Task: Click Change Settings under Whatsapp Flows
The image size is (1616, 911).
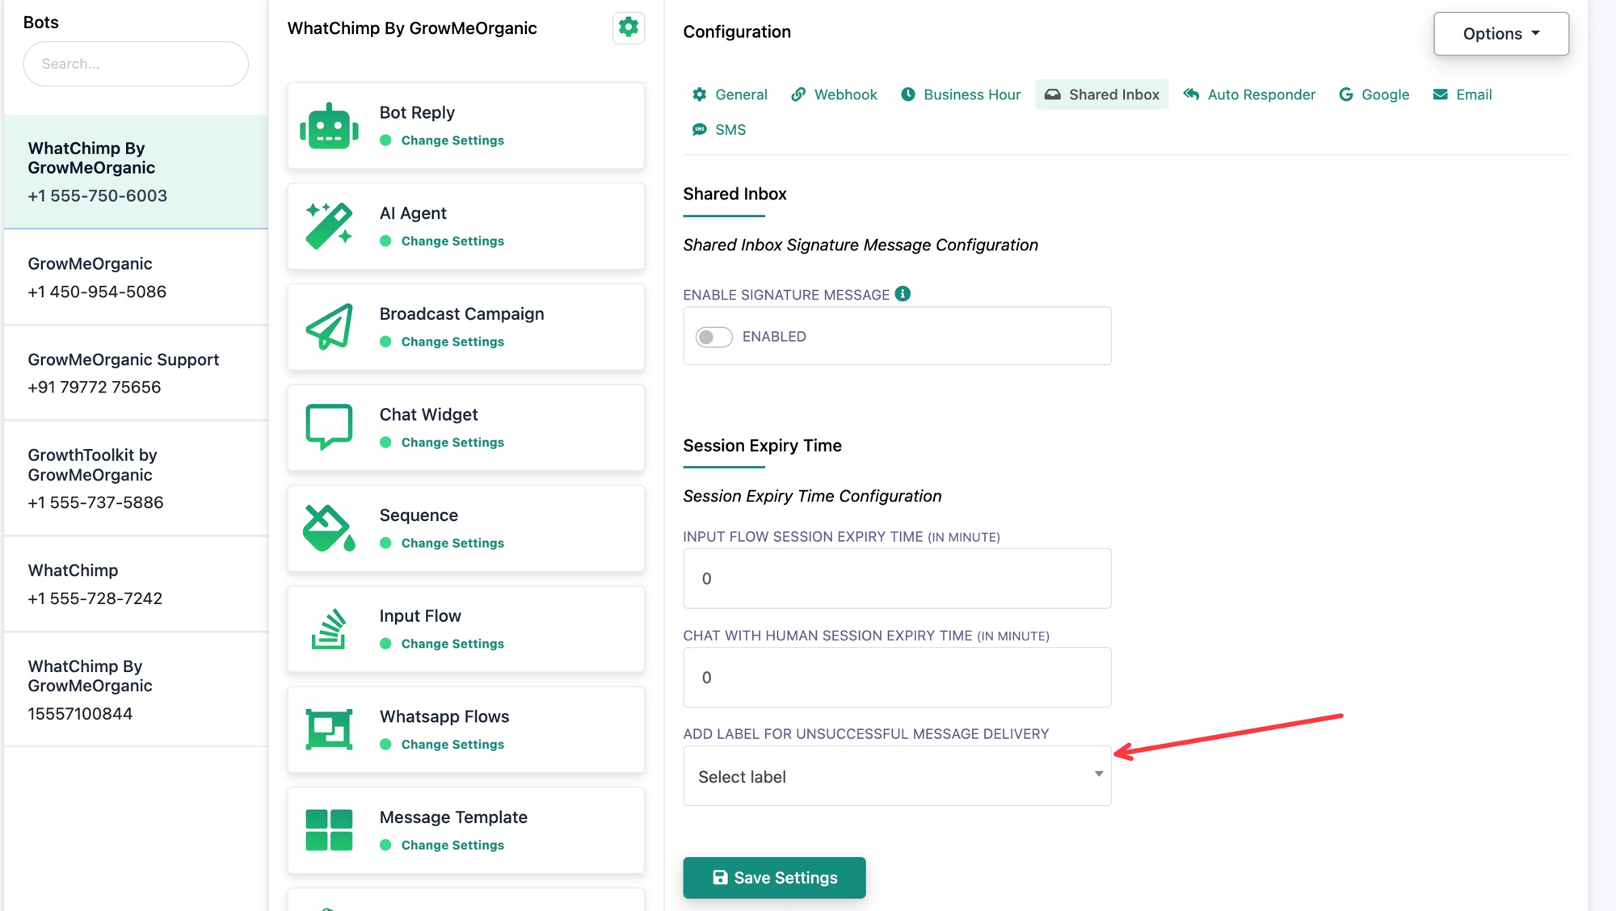Action: (x=452, y=745)
